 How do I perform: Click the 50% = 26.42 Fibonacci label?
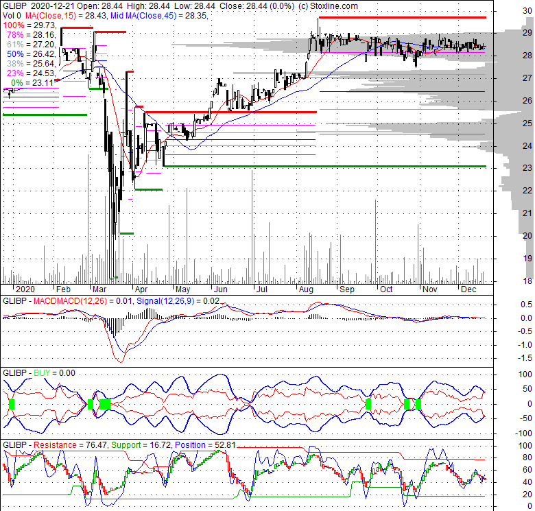29,53
